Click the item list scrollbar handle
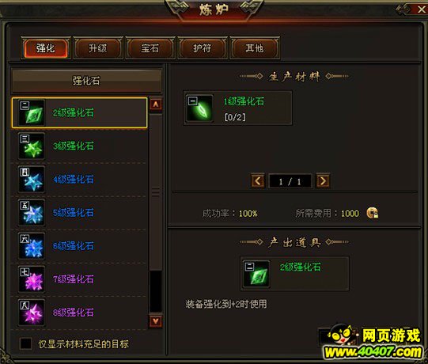Image resolution: width=428 pixels, height=364 pixels. point(156,192)
